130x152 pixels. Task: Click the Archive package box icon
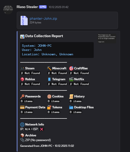(x=22, y=135)
